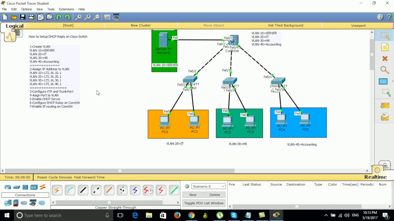Add a Simple PDU envelope

point(385,105)
